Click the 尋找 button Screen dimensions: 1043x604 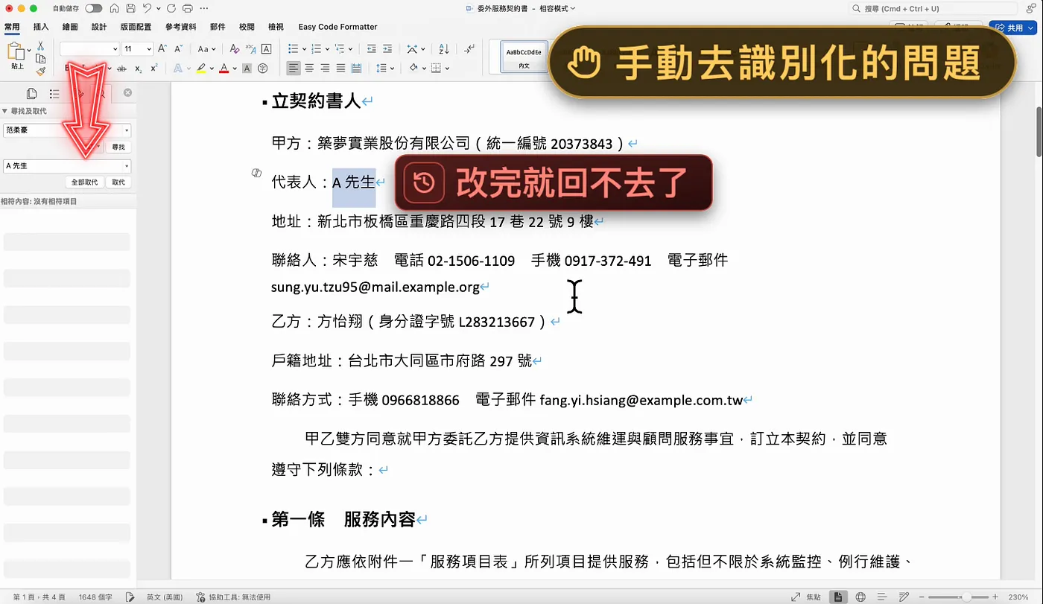[118, 147]
